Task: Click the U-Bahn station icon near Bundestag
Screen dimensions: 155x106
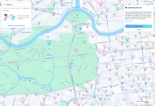Action: pyautogui.click(x=81, y=29)
